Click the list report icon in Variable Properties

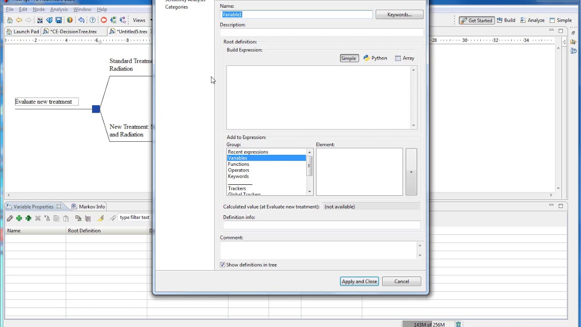click(88, 218)
